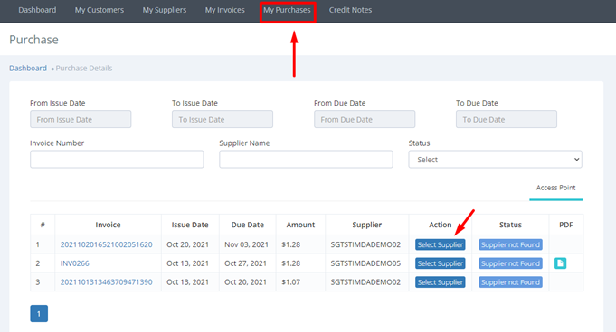Switch to the Access Point tab

(555, 188)
